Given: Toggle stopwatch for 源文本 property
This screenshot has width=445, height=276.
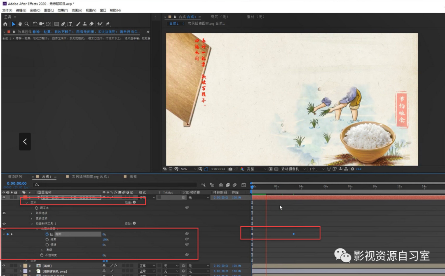Looking at the screenshot, I should 37,208.
